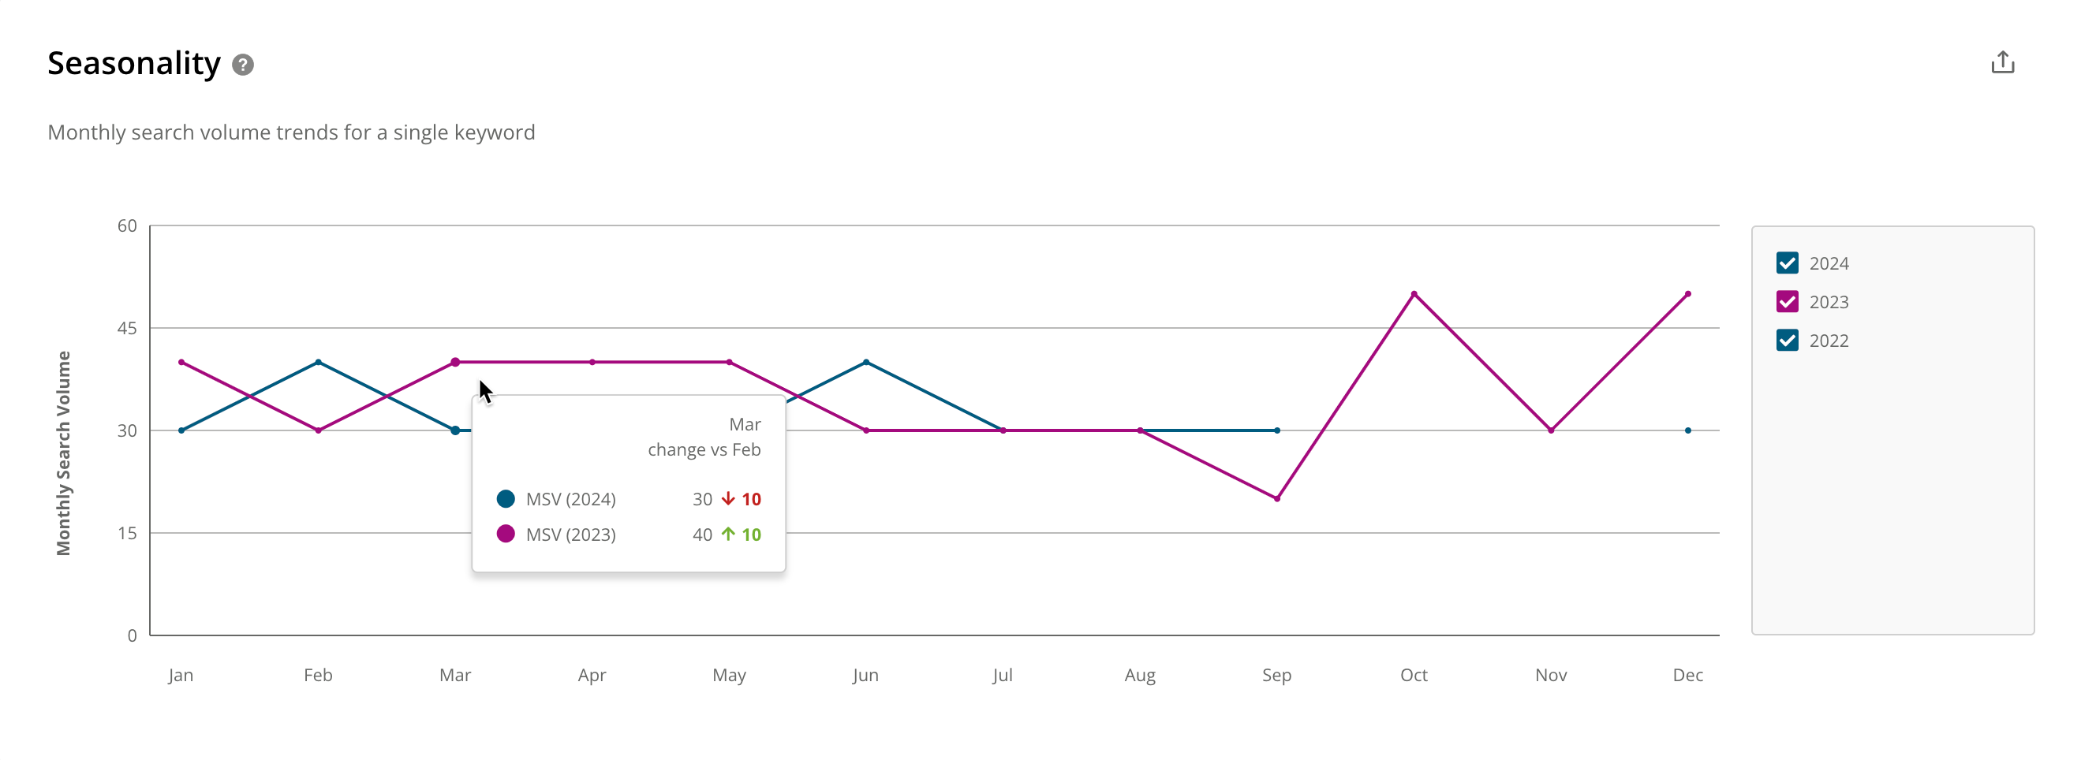Viewport: 2081px width, 760px height.
Task: Click the Seasonality help question-mark icon
Action: click(243, 65)
